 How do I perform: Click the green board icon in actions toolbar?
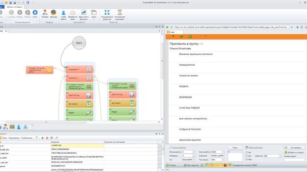(12, 127)
